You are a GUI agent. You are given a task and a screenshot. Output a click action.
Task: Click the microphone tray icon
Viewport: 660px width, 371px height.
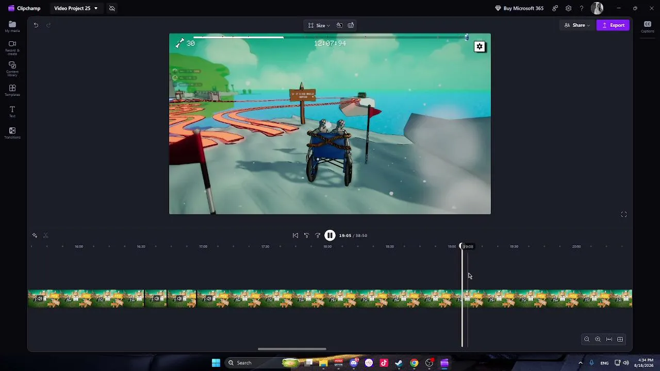pyautogui.click(x=591, y=363)
